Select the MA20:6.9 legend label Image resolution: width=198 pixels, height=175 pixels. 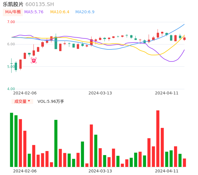coord(85,12)
